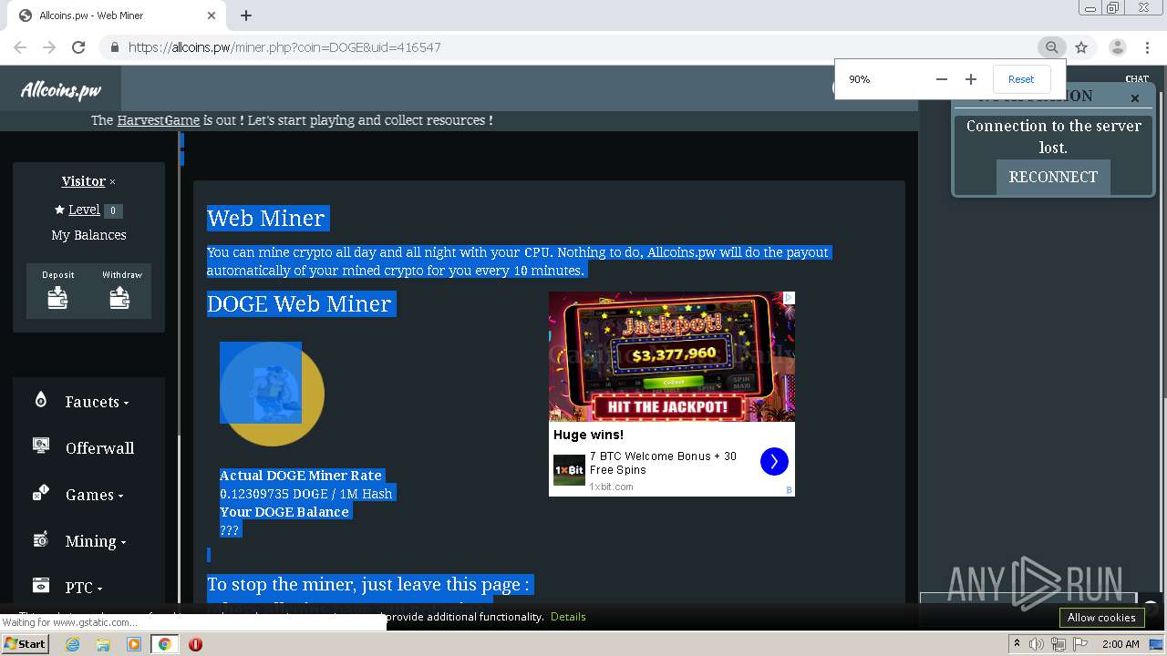Click the RECONNECT button
Viewport: 1167px width, 656px height.
tap(1053, 177)
